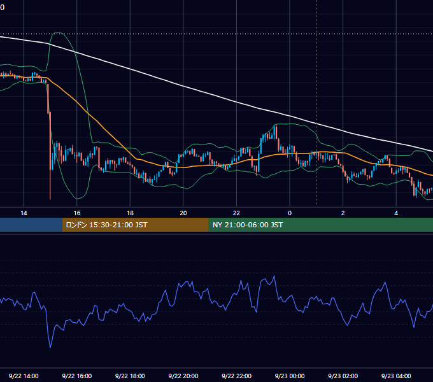Click the 20 hour label on price chart axis
This screenshot has width=433, height=382.
tap(183, 213)
